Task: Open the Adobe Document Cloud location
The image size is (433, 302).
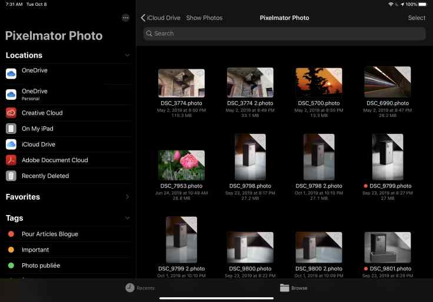Action: click(68, 160)
